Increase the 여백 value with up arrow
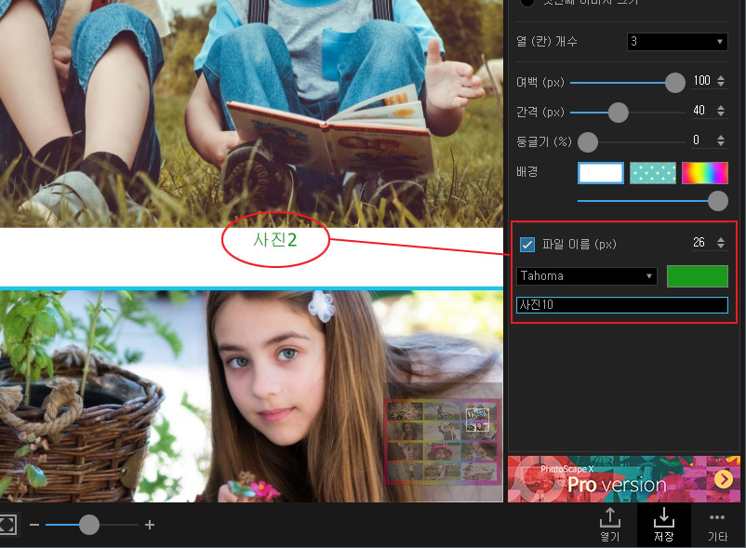 (x=721, y=77)
